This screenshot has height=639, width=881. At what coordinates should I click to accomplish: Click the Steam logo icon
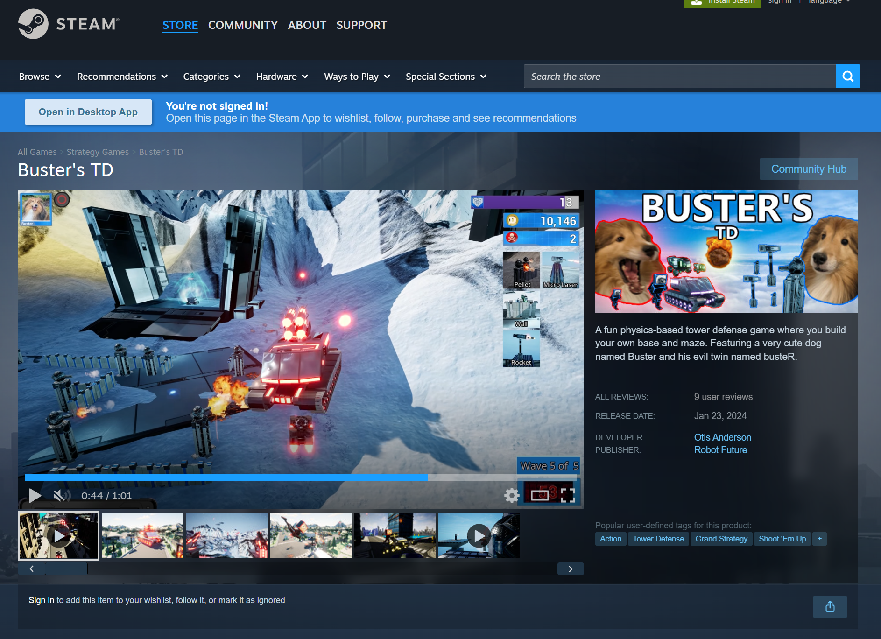(33, 24)
